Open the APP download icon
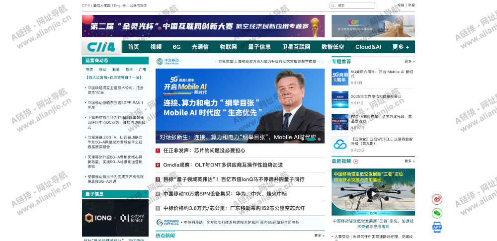The width and height of the screenshot is (497, 241). (437, 227)
